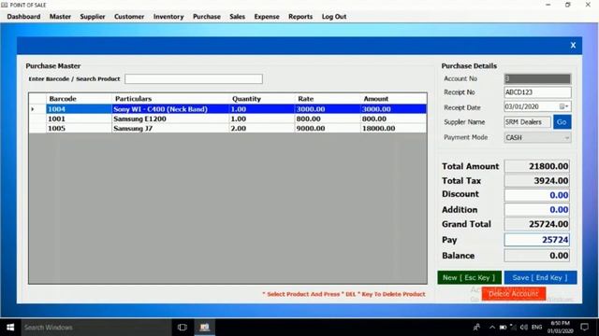Select the Samsung E1200 cell
This screenshot has height=336, width=599.
pos(170,119)
